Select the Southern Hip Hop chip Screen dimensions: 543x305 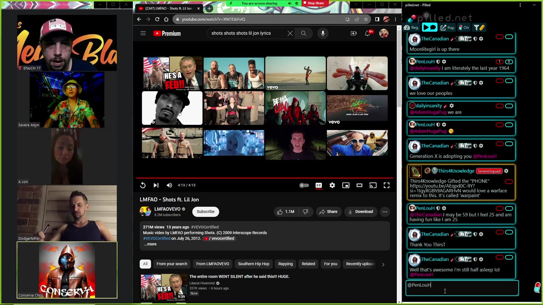(254, 264)
